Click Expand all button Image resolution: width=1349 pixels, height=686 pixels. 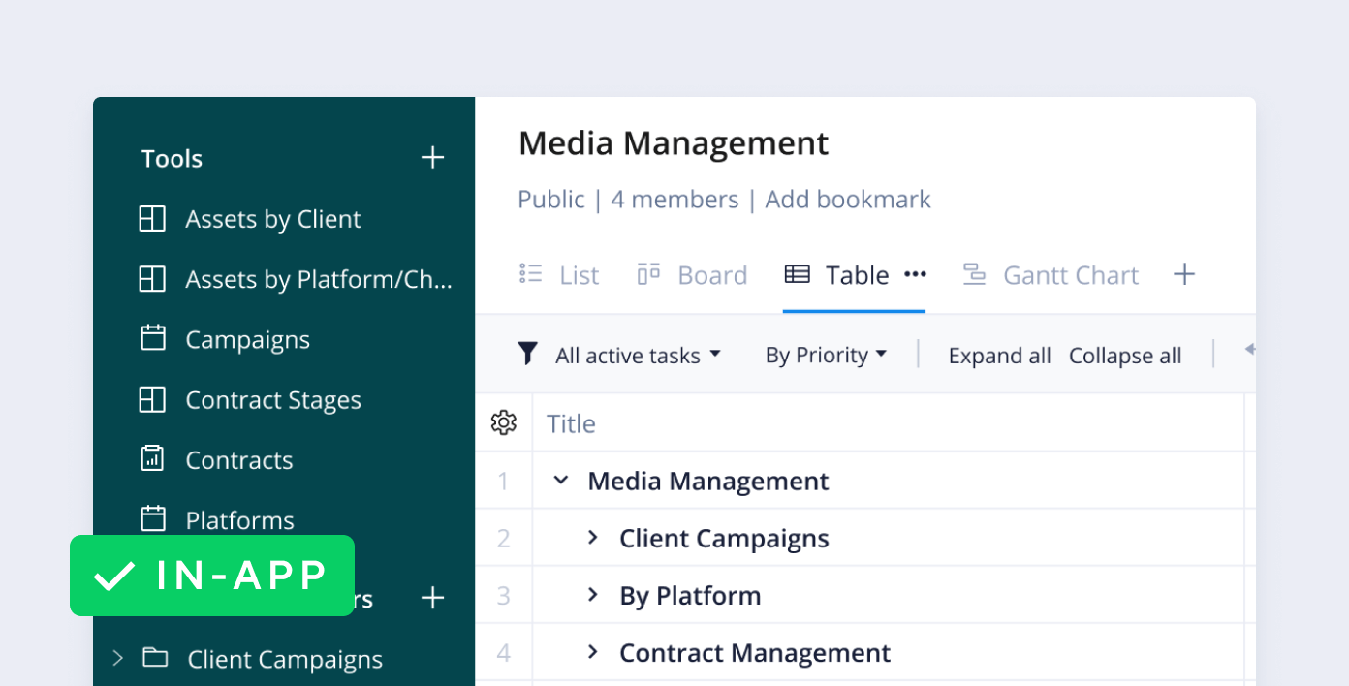[999, 356]
